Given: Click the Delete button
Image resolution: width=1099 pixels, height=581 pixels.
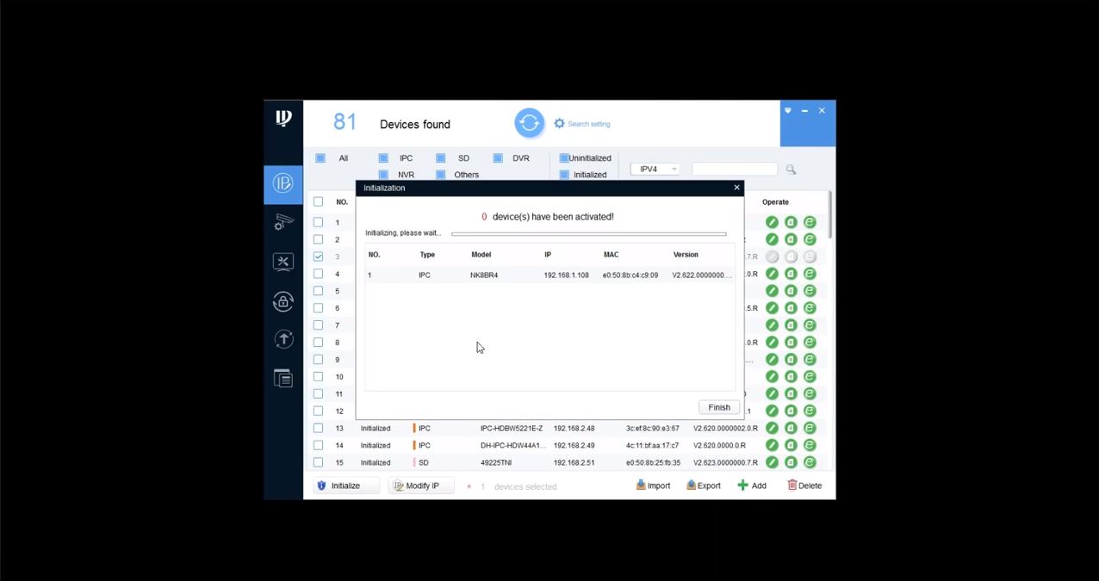Looking at the screenshot, I should click(804, 485).
